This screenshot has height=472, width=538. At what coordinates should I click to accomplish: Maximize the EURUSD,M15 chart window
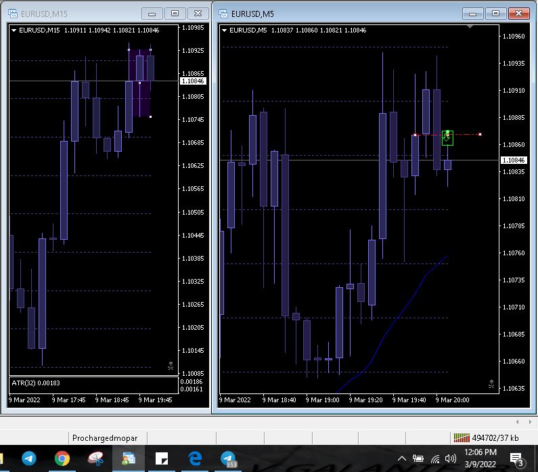click(175, 13)
